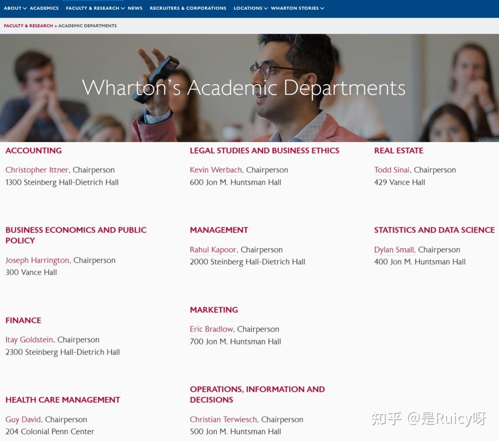Open Statistics and Data Science heading
This screenshot has width=499, height=441.
point(434,230)
